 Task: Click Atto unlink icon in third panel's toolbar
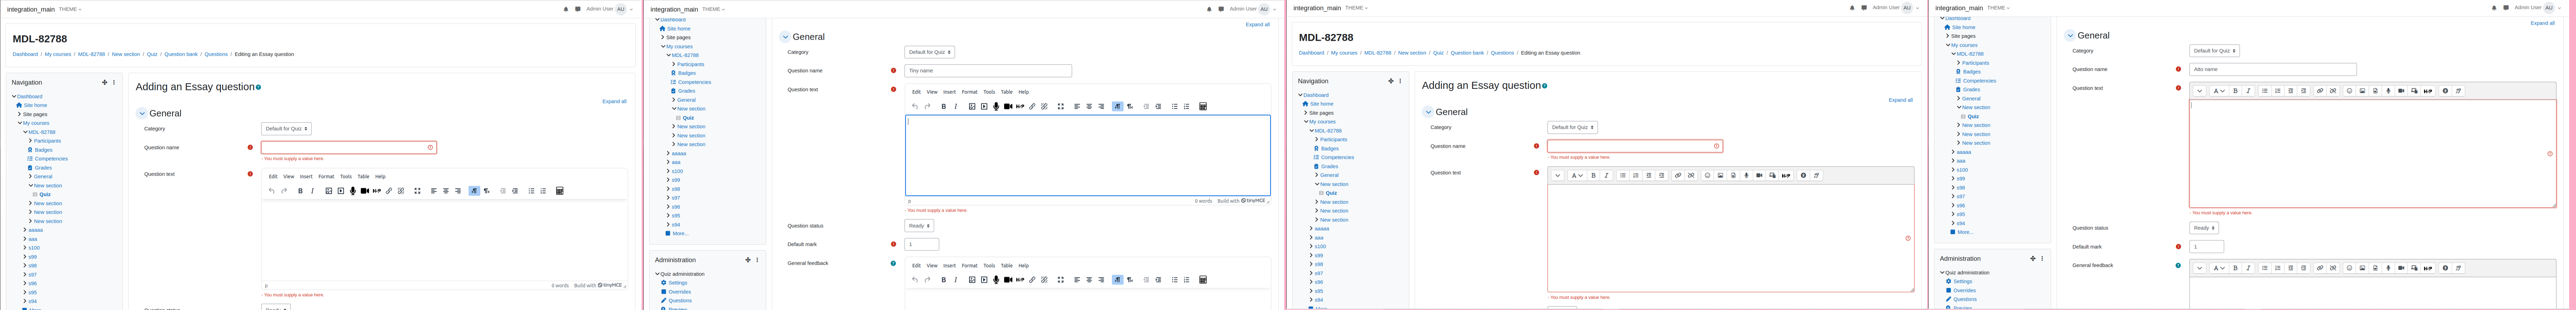tap(1691, 175)
